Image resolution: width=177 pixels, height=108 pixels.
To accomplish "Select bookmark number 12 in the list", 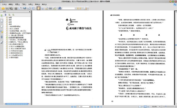I will (x=16, y=51).
